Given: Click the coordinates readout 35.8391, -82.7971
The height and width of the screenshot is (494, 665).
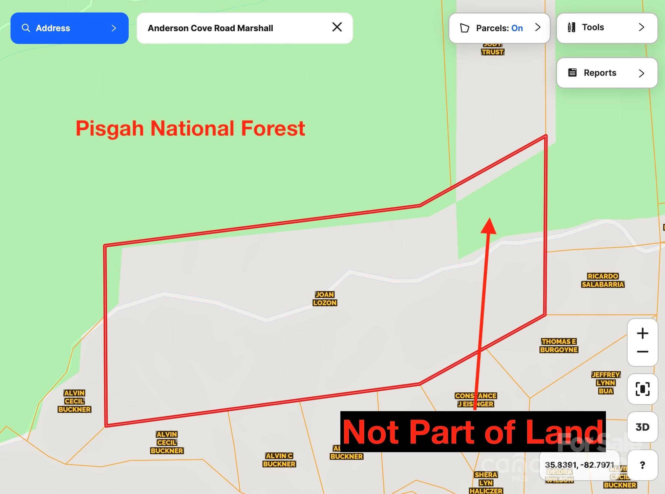Looking at the screenshot, I should click(579, 465).
